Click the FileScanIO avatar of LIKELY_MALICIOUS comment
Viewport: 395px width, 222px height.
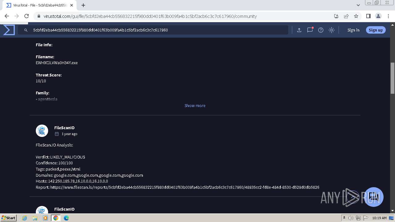click(x=42, y=131)
